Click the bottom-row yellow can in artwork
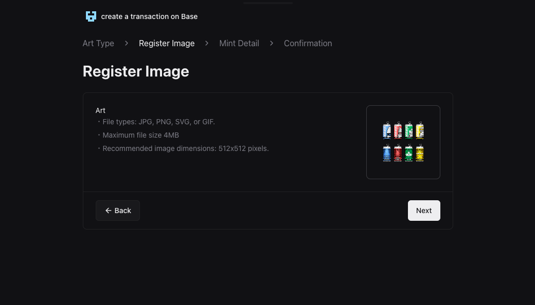Viewport: 535px width, 305px height. tap(420, 154)
